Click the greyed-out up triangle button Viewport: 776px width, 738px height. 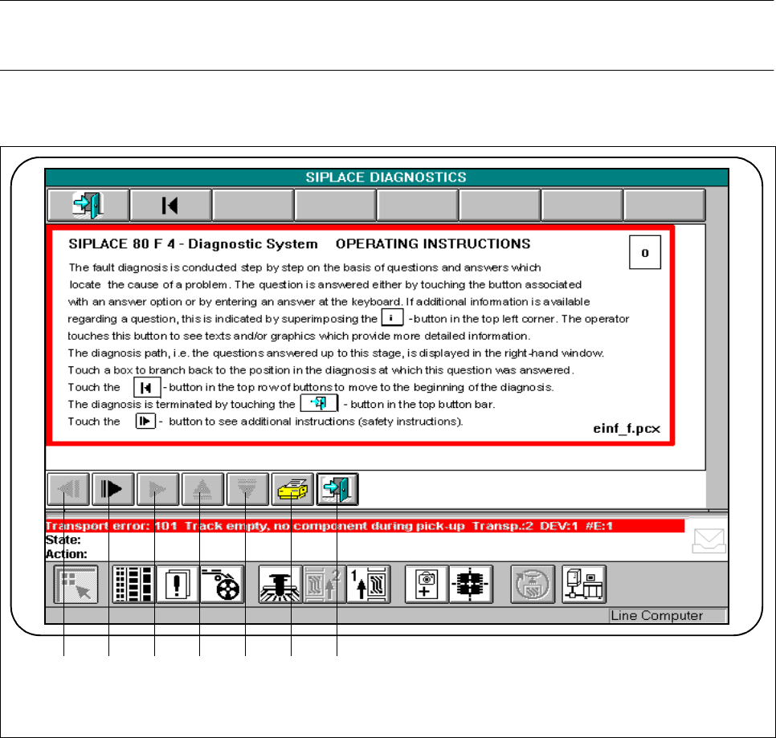click(x=203, y=489)
